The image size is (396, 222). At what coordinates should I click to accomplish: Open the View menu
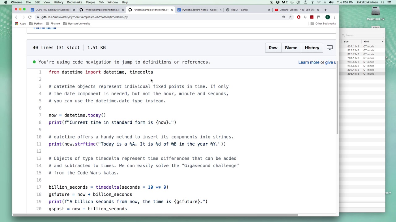pos(47,2)
